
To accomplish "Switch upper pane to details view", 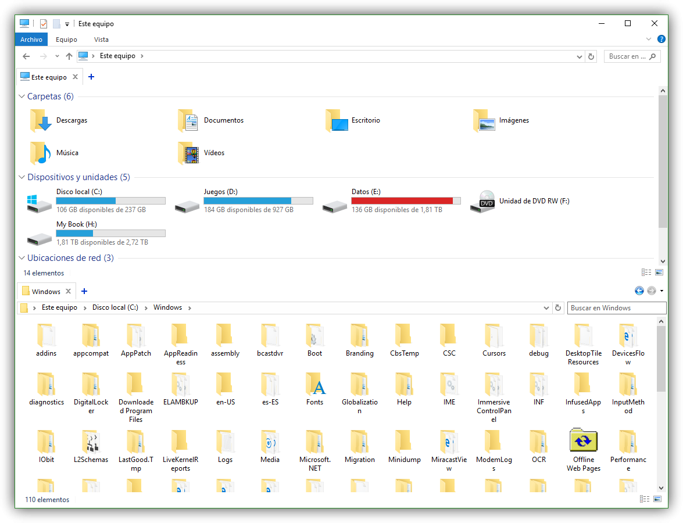I will [646, 273].
